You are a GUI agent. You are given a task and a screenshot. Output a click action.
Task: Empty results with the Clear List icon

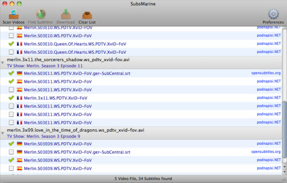pos(87,15)
